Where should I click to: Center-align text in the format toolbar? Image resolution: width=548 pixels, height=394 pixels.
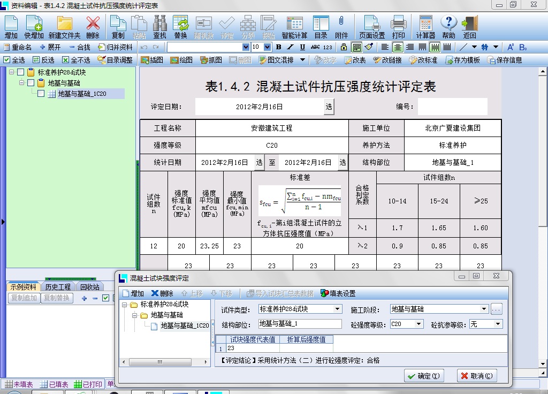pyautogui.click(x=398, y=47)
